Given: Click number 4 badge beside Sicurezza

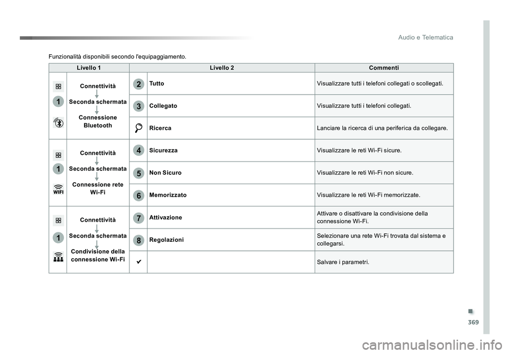Looking at the screenshot, I should [x=138, y=150].
